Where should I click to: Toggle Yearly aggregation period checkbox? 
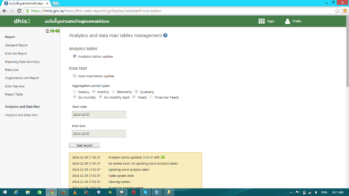point(134,97)
